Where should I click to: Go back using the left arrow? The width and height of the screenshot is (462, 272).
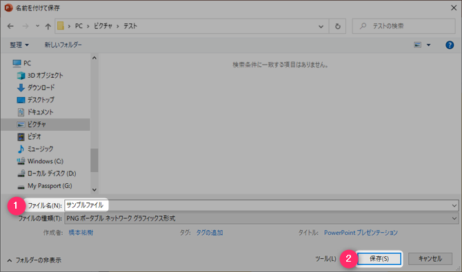click(x=10, y=26)
